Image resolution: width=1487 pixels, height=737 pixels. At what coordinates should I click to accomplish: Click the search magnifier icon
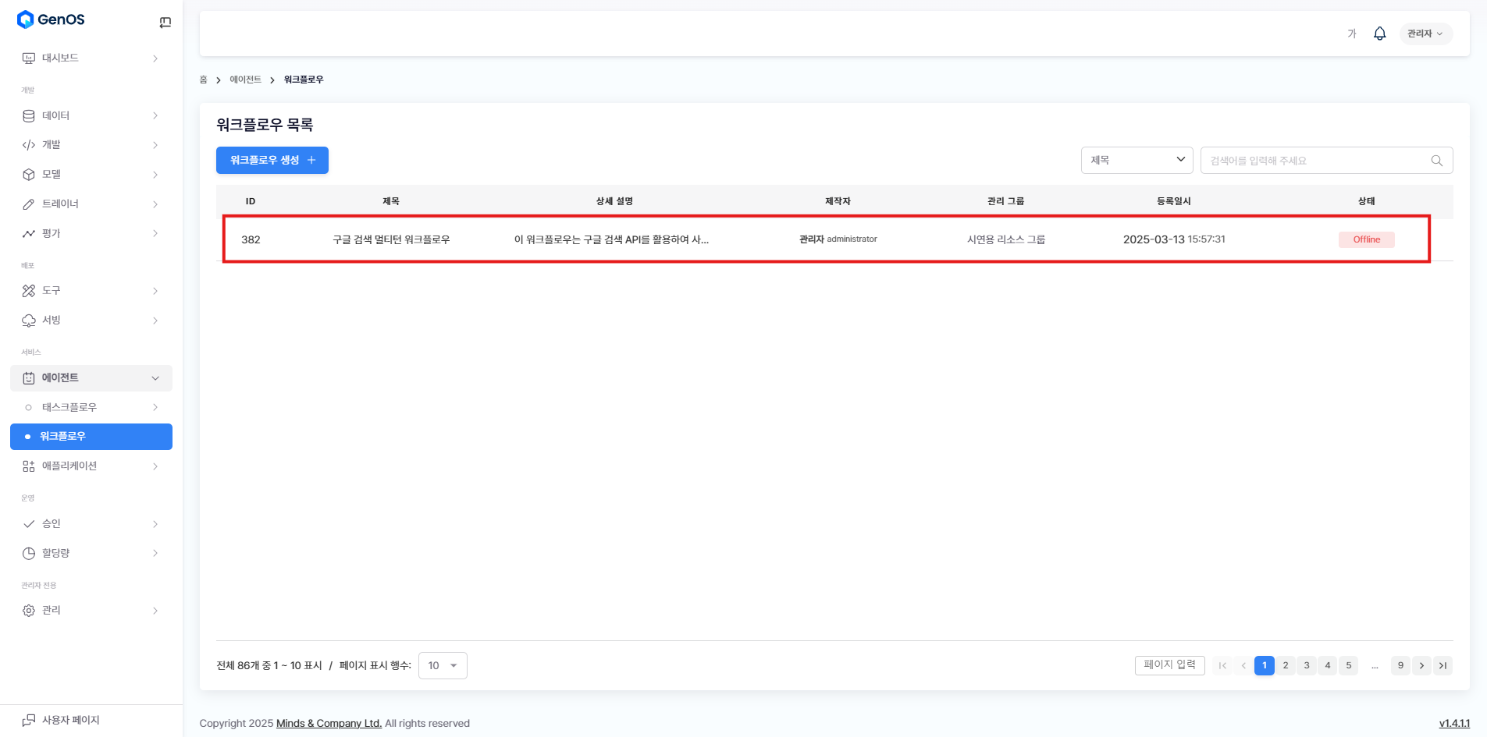[x=1436, y=161]
